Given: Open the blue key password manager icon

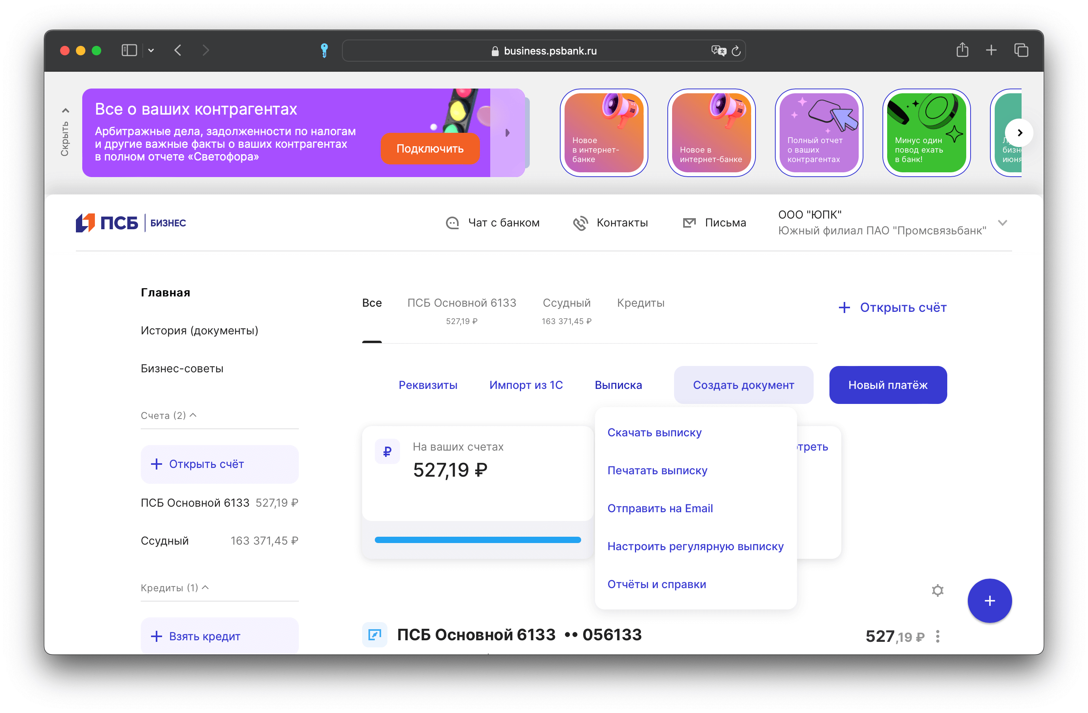Looking at the screenshot, I should [x=324, y=50].
